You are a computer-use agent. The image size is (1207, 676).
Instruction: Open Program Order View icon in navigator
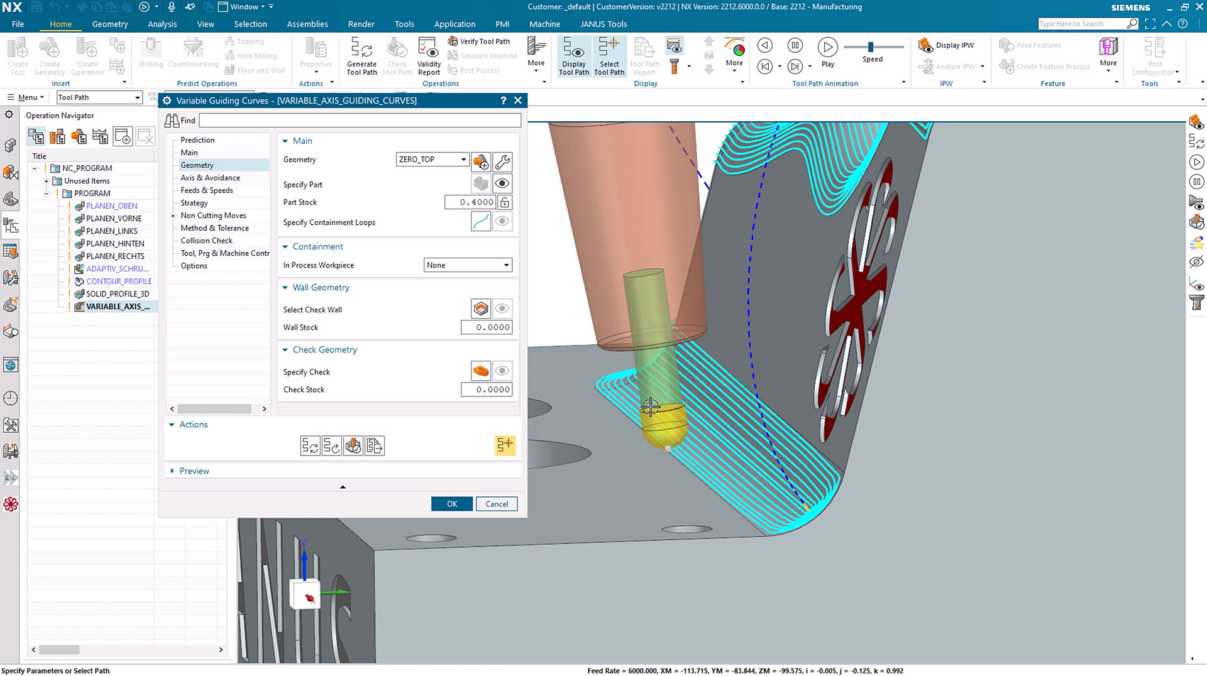coord(36,136)
